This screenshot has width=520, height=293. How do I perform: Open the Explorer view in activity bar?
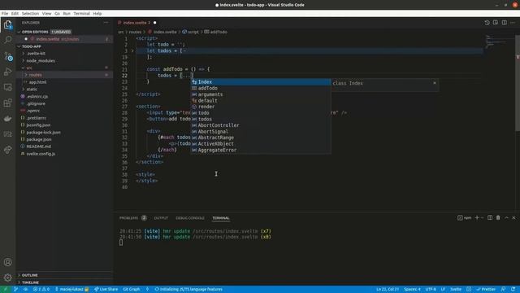(x=7, y=25)
